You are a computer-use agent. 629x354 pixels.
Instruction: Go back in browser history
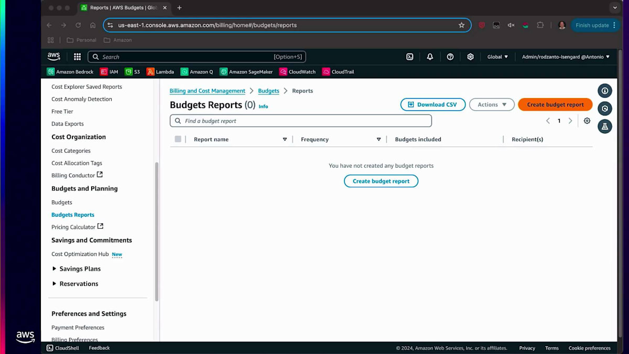49,25
